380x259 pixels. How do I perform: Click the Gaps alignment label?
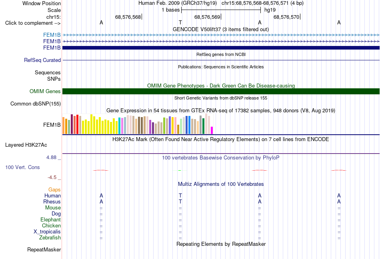pyautogui.click(x=54, y=190)
